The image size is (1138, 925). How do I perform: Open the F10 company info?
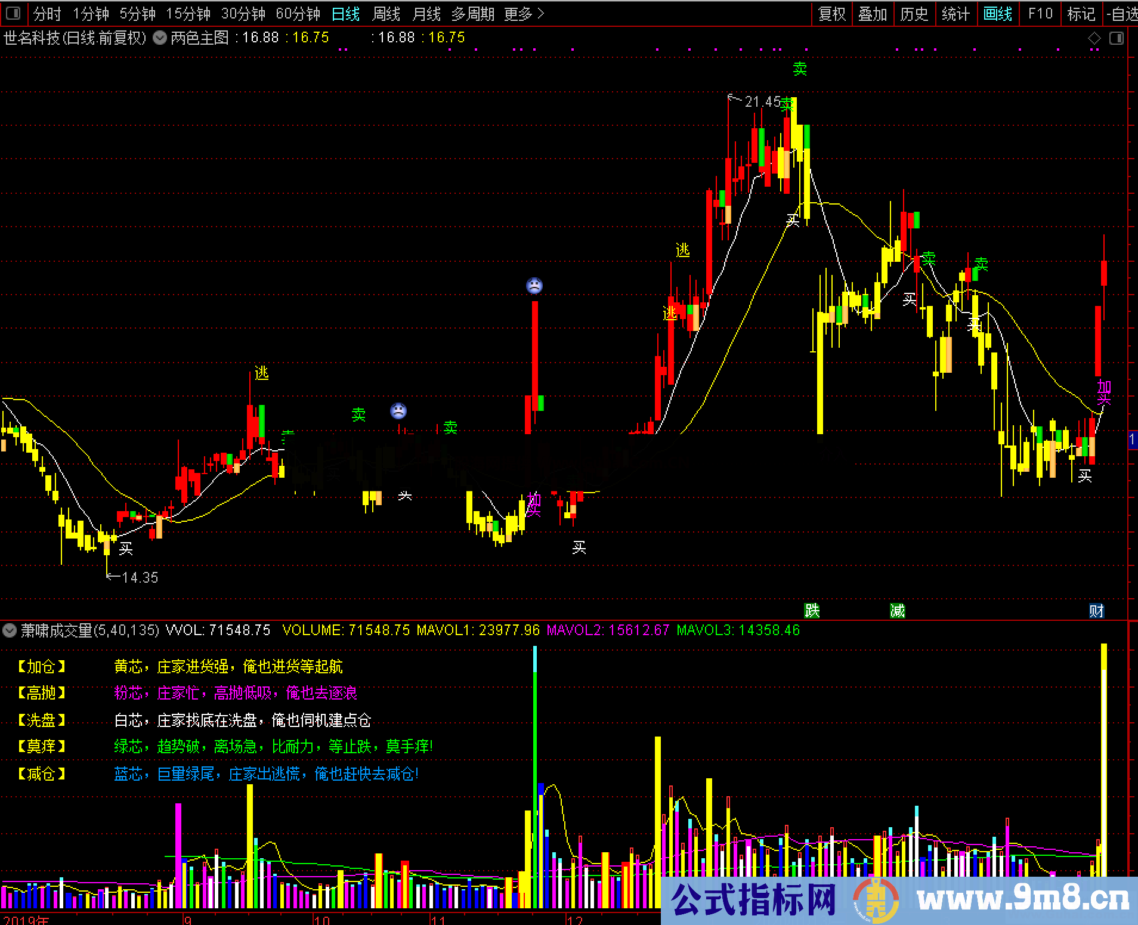point(1040,13)
